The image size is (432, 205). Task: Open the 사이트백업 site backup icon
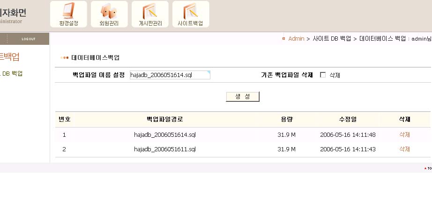(x=191, y=14)
